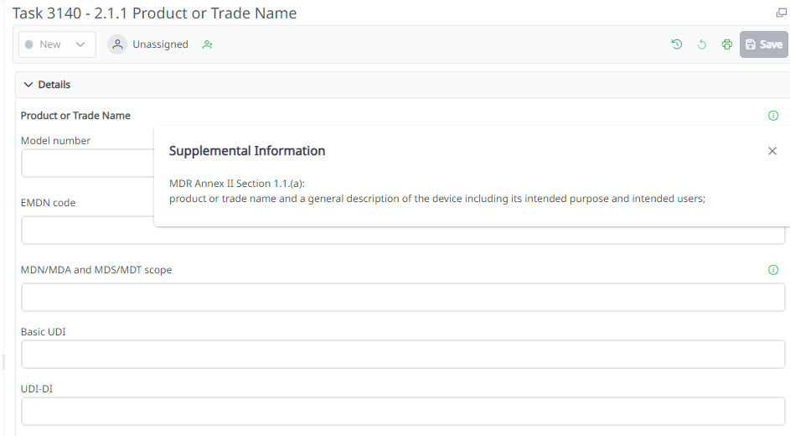The image size is (790, 436).
Task: Click the MDN/MDA and MDS/MDT scope field
Action: 402,297
